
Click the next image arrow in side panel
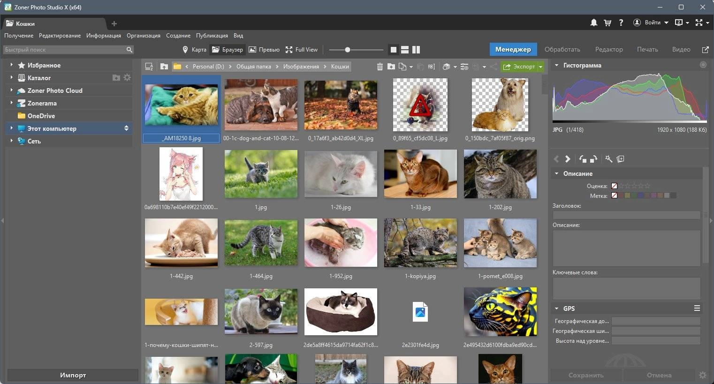click(568, 159)
